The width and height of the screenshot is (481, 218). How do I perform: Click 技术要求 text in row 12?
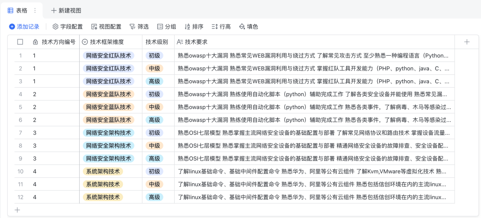[312, 197]
